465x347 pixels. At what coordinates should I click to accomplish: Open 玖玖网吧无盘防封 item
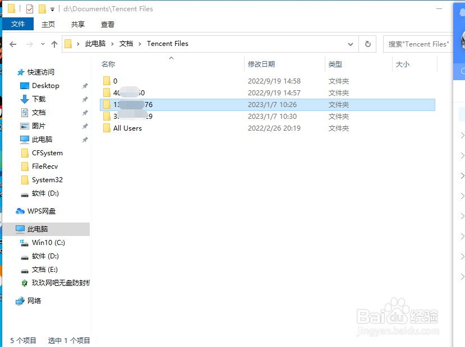pos(61,283)
